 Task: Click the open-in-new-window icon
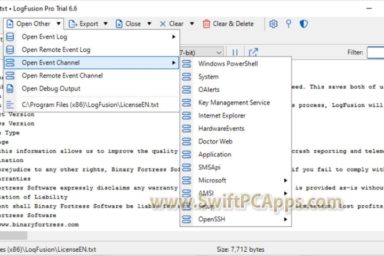pyautogui.click(x=253, y=52)
